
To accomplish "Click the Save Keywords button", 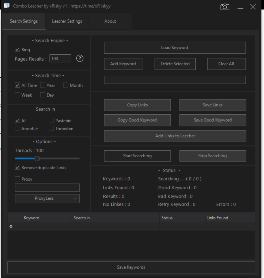I will [x=131, y=267].
